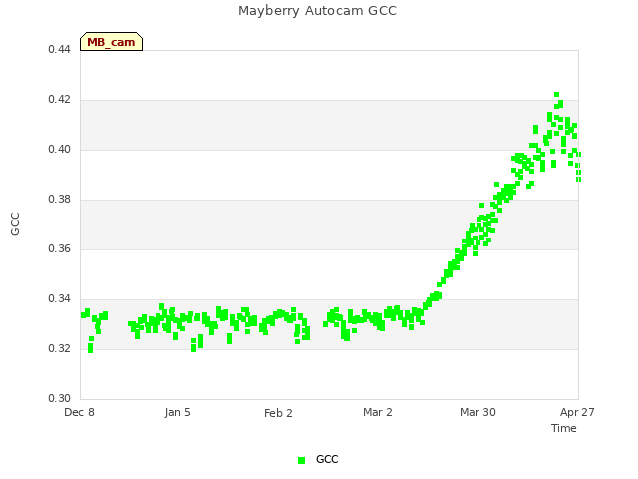Click the MB_cam series label tag
The image size is (638, 479).
111,42
